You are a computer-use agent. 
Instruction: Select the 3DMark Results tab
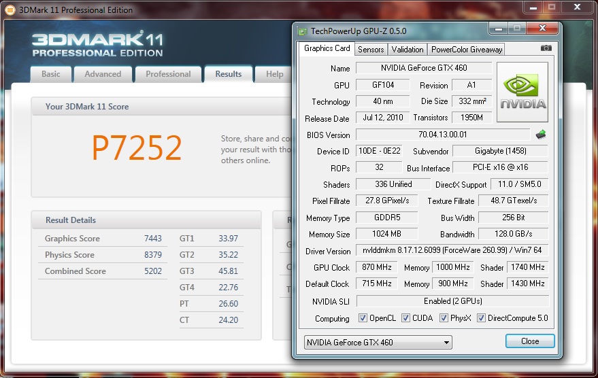point(229,74)
